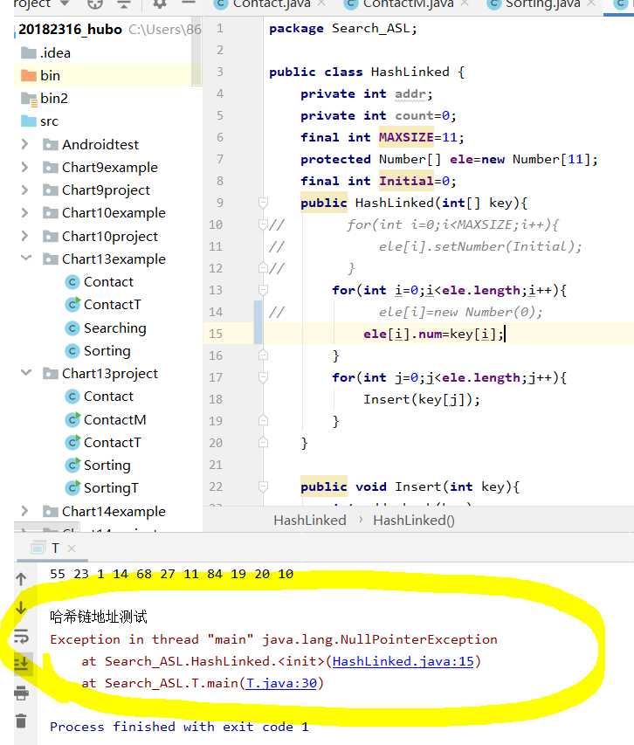Click the print icon in Run panel

tap(21, 693)
